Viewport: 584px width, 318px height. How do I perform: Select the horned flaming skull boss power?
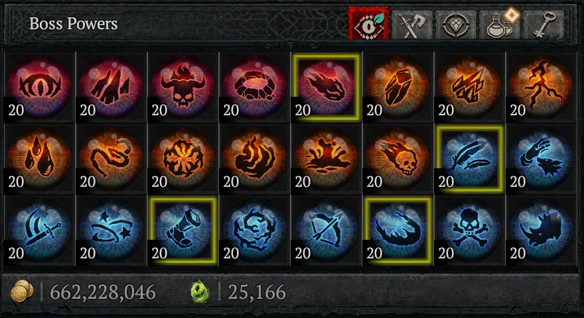(x=183, y=87)
